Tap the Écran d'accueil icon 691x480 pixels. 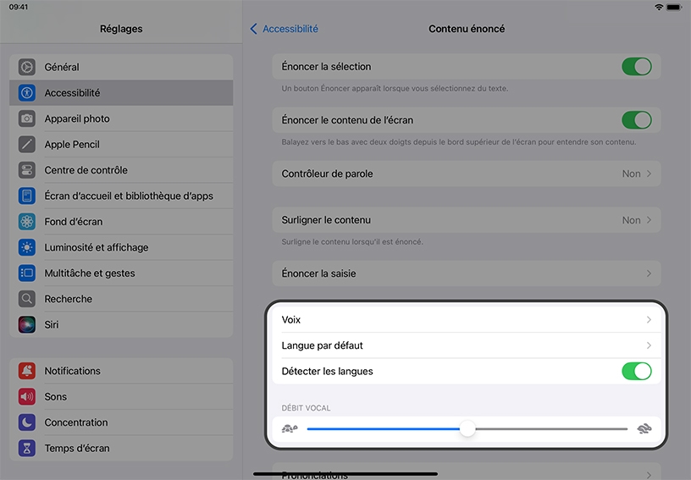point(27,196)
